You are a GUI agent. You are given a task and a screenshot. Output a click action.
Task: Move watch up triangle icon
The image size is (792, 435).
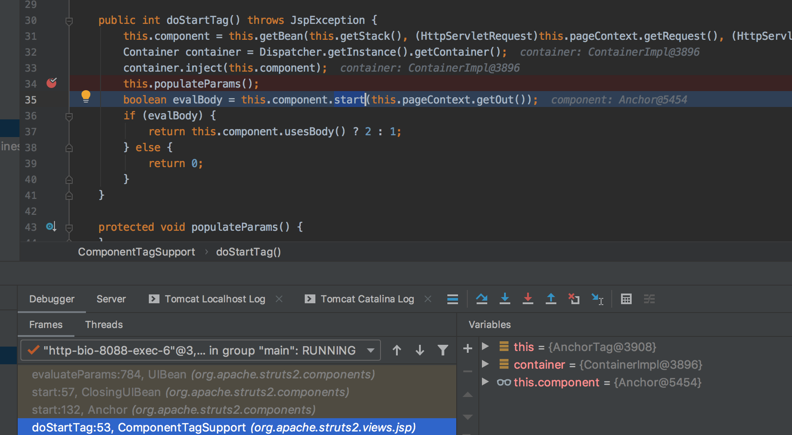467,394
